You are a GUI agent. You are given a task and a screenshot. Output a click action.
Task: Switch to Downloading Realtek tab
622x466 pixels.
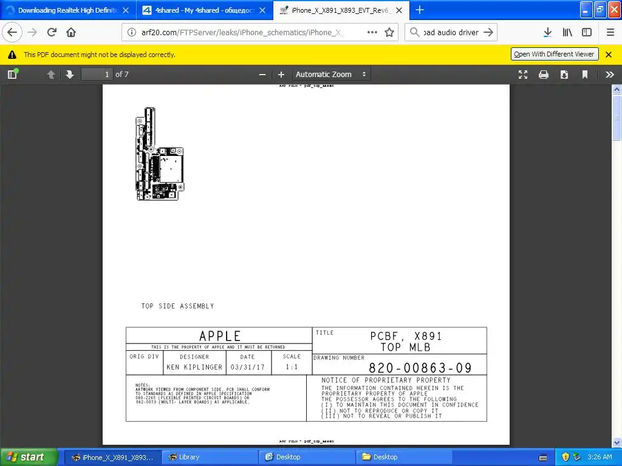click(67, 10)
